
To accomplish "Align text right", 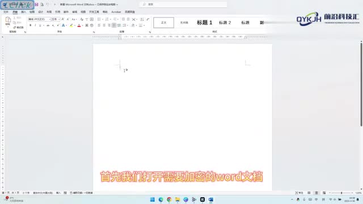I will click(x=109, y=25).
